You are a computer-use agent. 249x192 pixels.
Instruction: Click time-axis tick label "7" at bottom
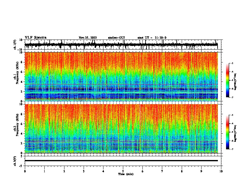[162, 171]
